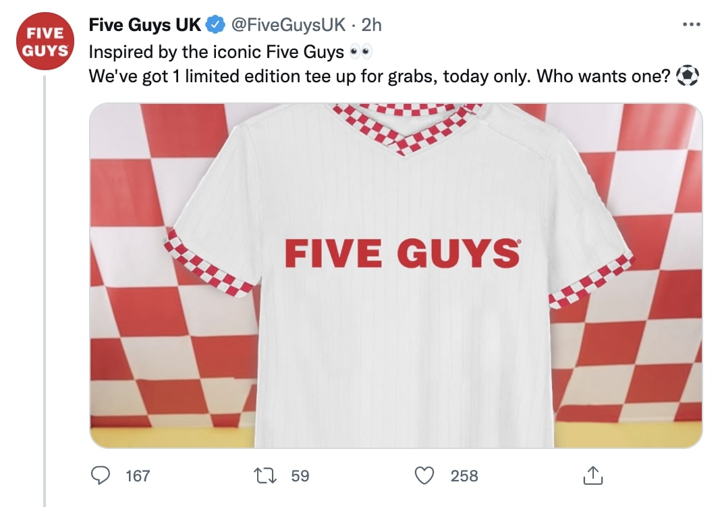Click the reply speech bubble icon
The width and height of the screenshot is (718, 507).
pyautogui.click(x=101, y=476)
